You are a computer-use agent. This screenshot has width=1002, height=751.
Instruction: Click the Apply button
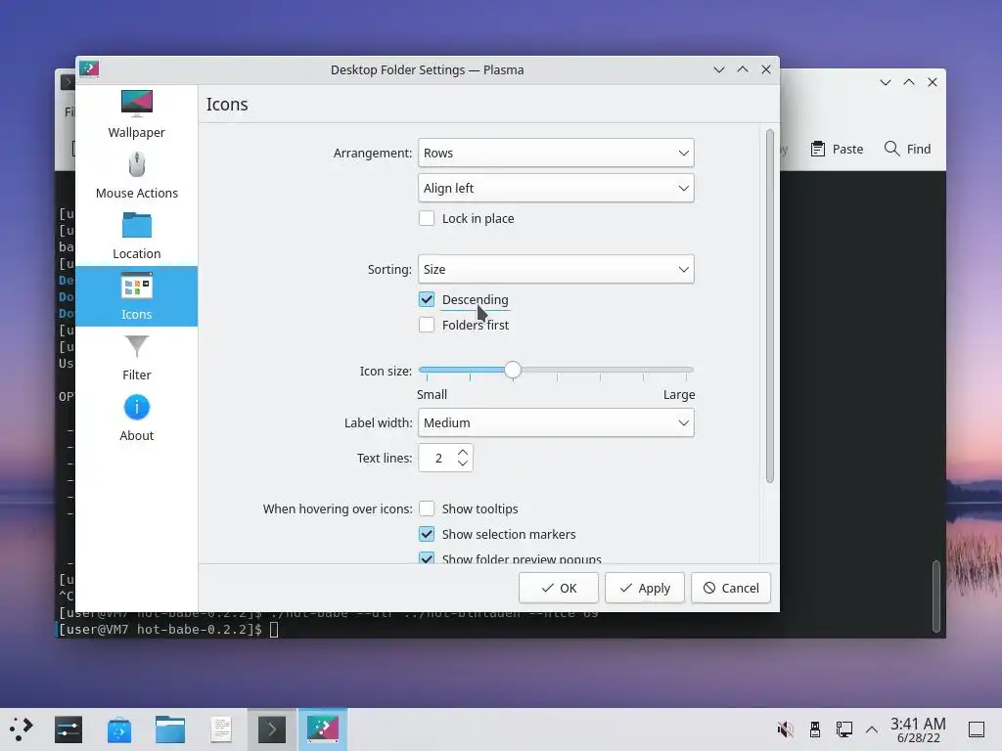click(645, 588)
